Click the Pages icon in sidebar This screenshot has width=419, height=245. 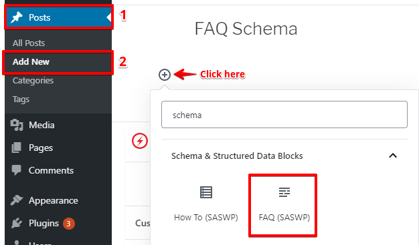tap(16, 148)
